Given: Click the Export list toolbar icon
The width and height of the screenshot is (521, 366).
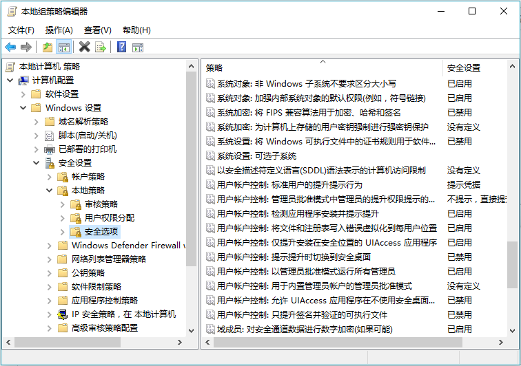Looking at the screenshot, I should [101, 47].
